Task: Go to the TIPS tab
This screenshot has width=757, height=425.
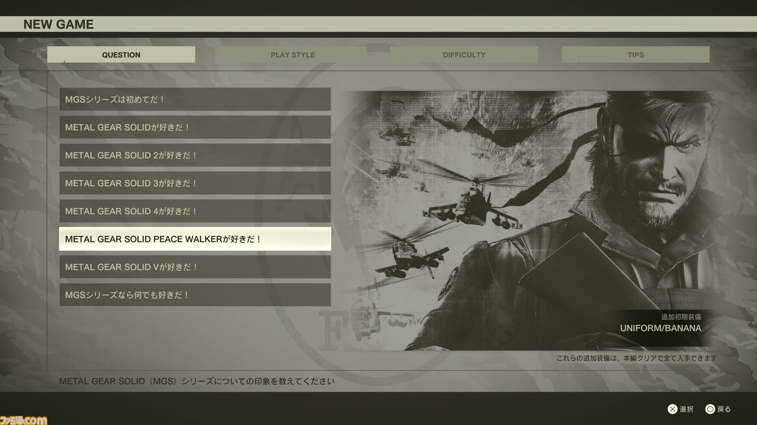Action: pos(636,55)
